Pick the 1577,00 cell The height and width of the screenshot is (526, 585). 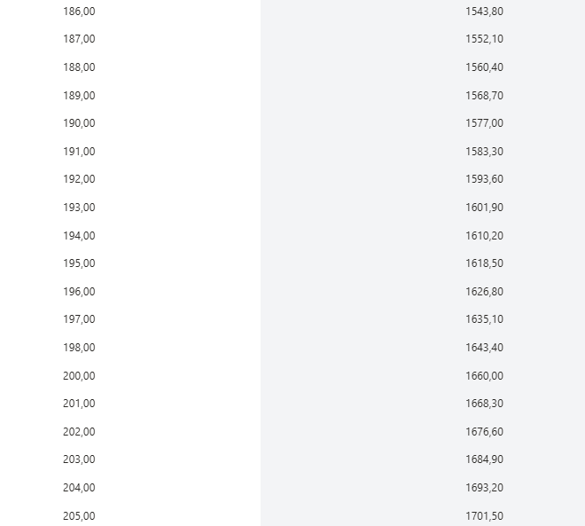(x=484, y=123)
